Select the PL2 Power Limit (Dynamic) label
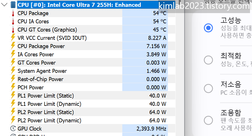The height and width of the screenshot is (136, 252). [50, 121]
